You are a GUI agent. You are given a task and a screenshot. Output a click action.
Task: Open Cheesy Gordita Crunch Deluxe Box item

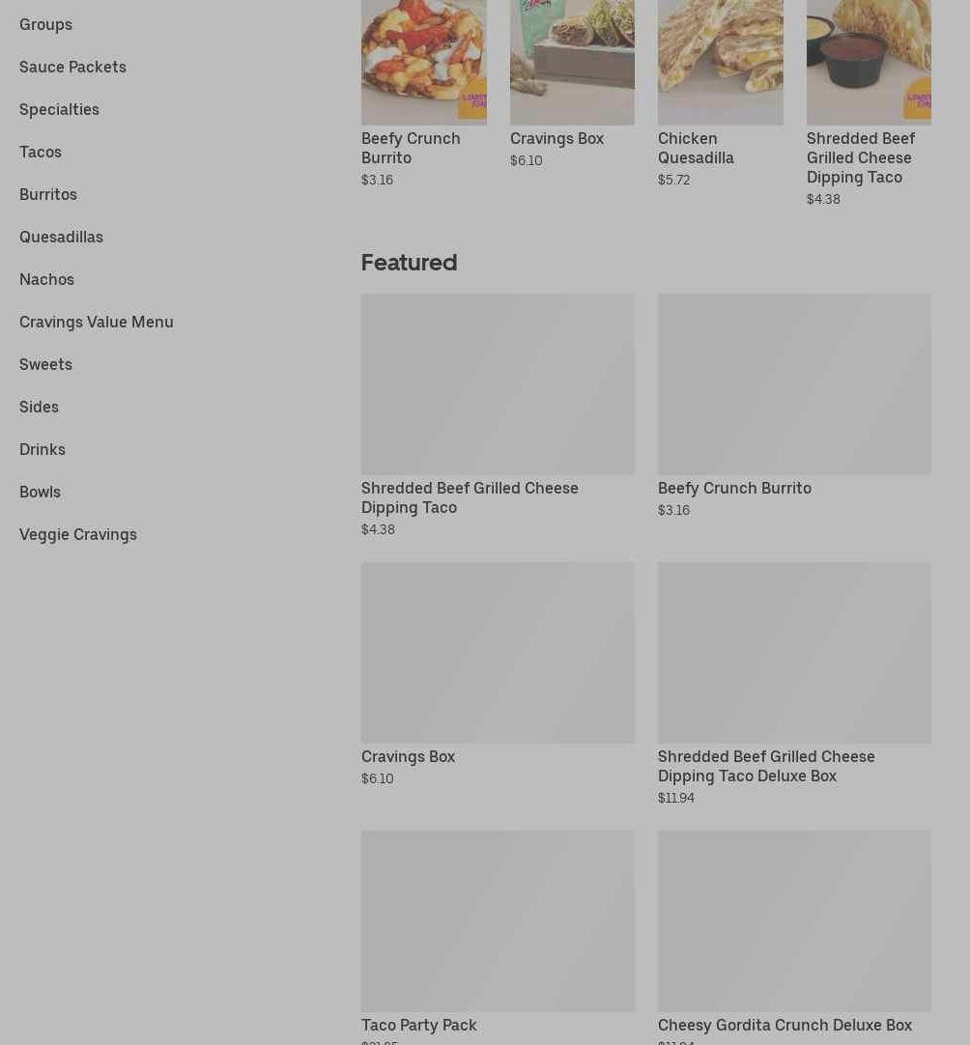795,938
